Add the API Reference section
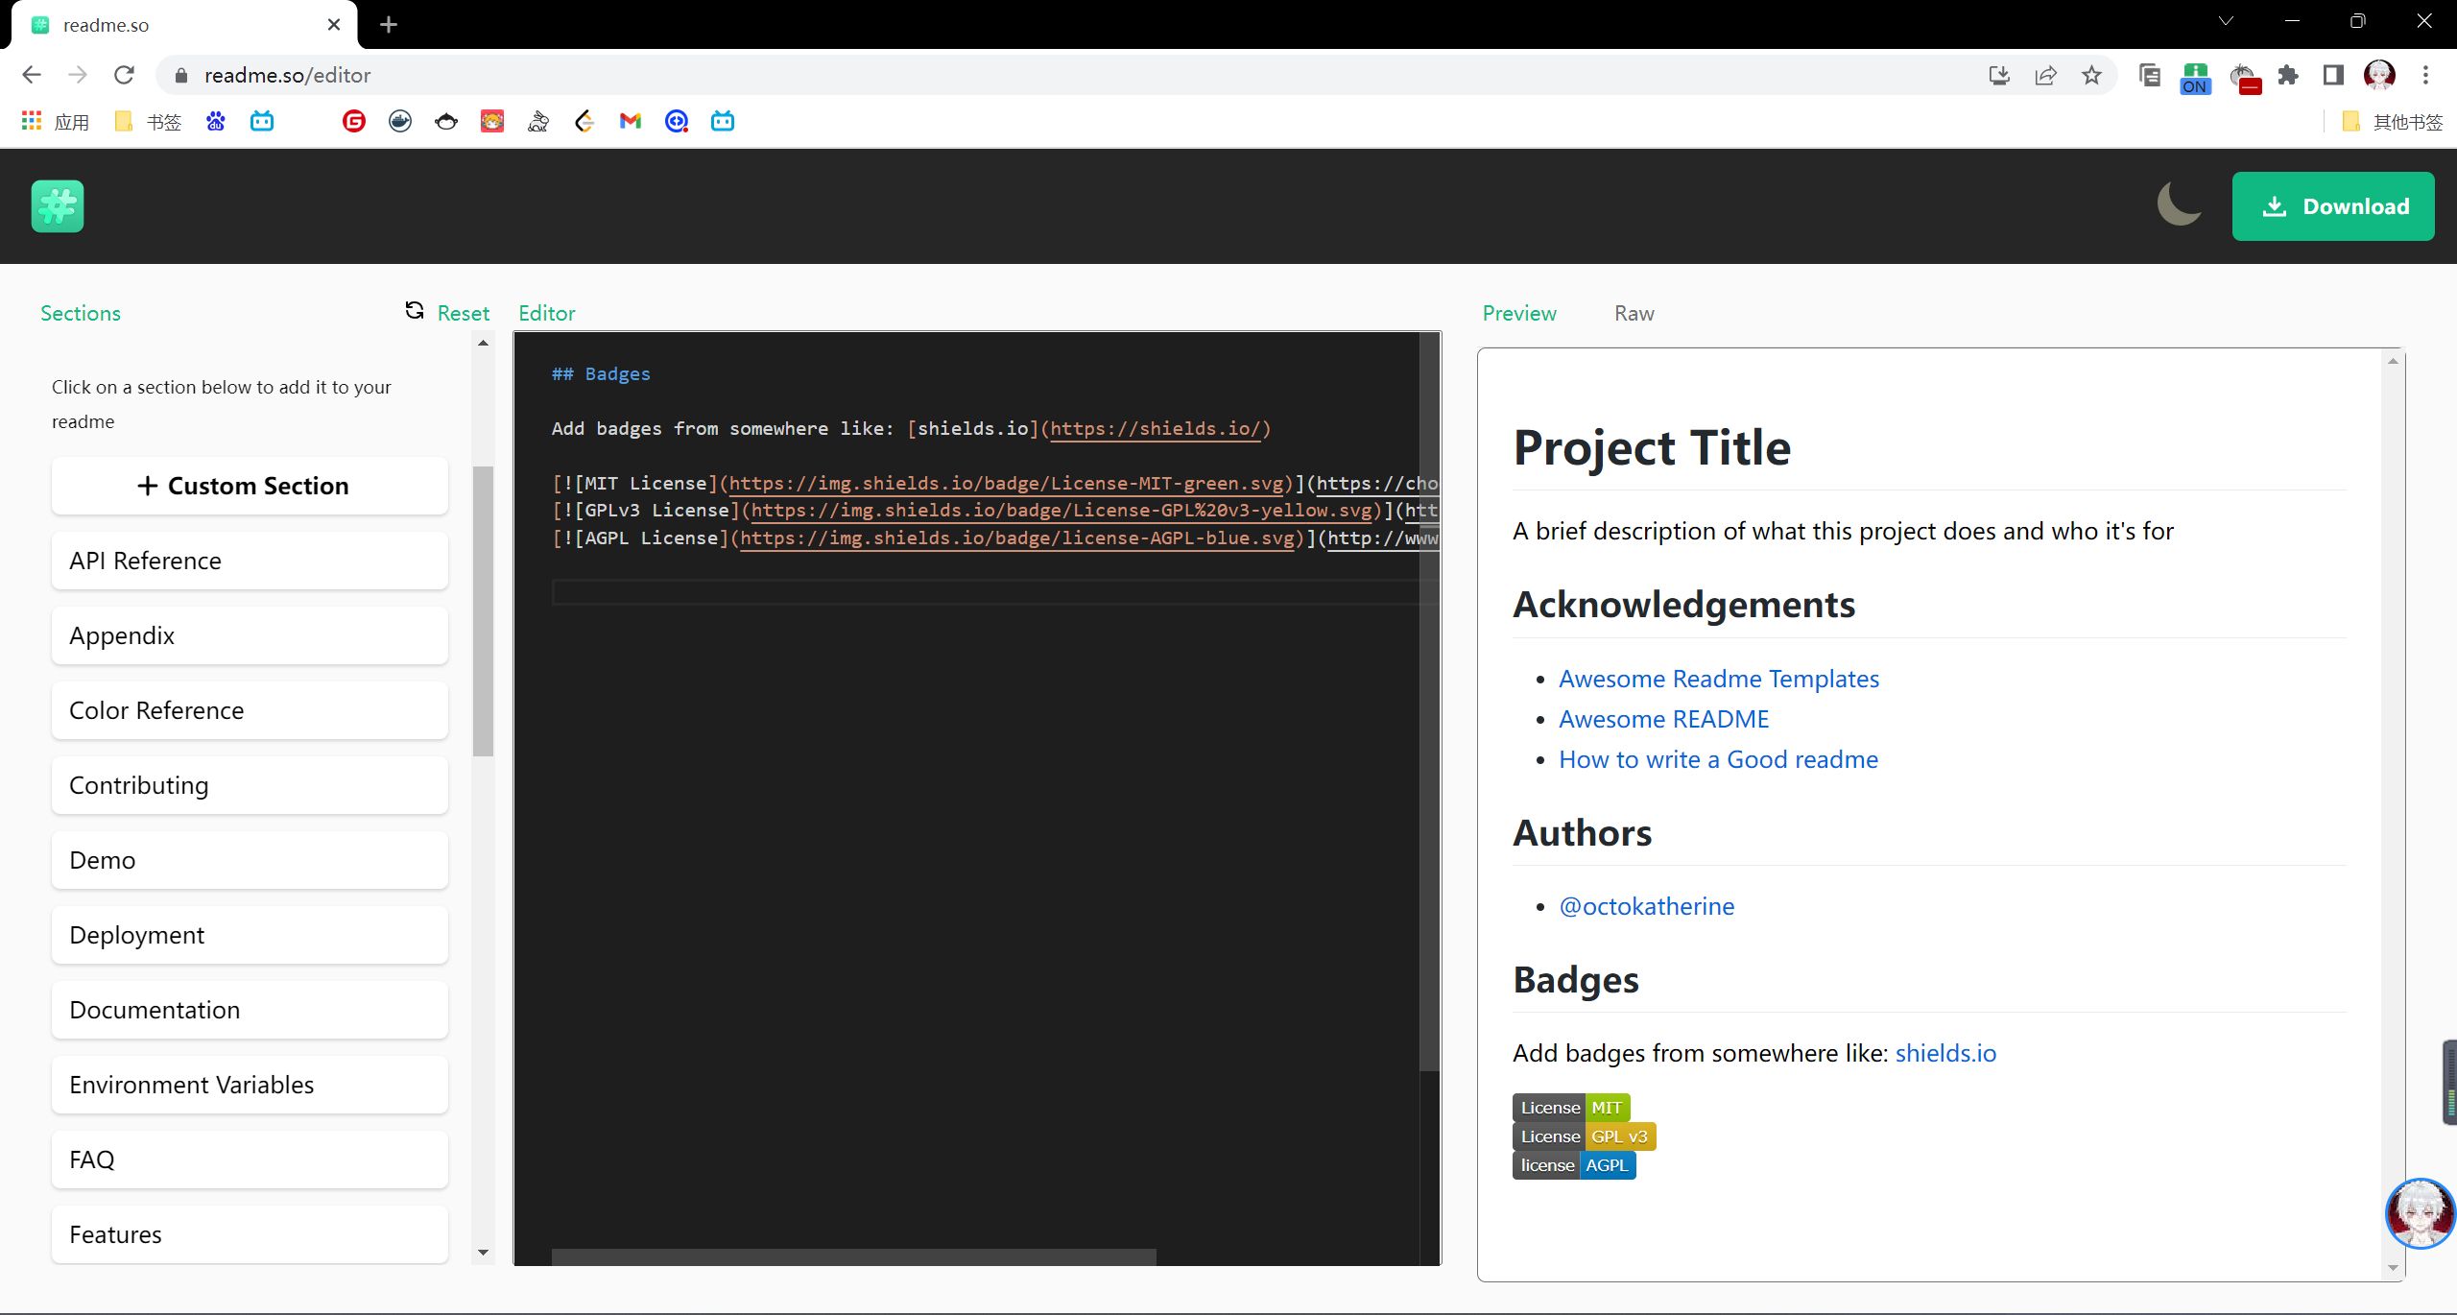Image resolution: width=2457 pixels, height=1315 pixels. click(250, 561)
